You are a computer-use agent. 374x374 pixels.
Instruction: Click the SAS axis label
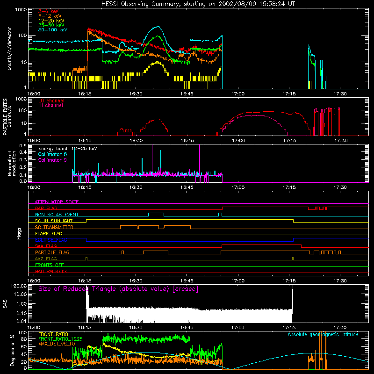coord(5,304)
